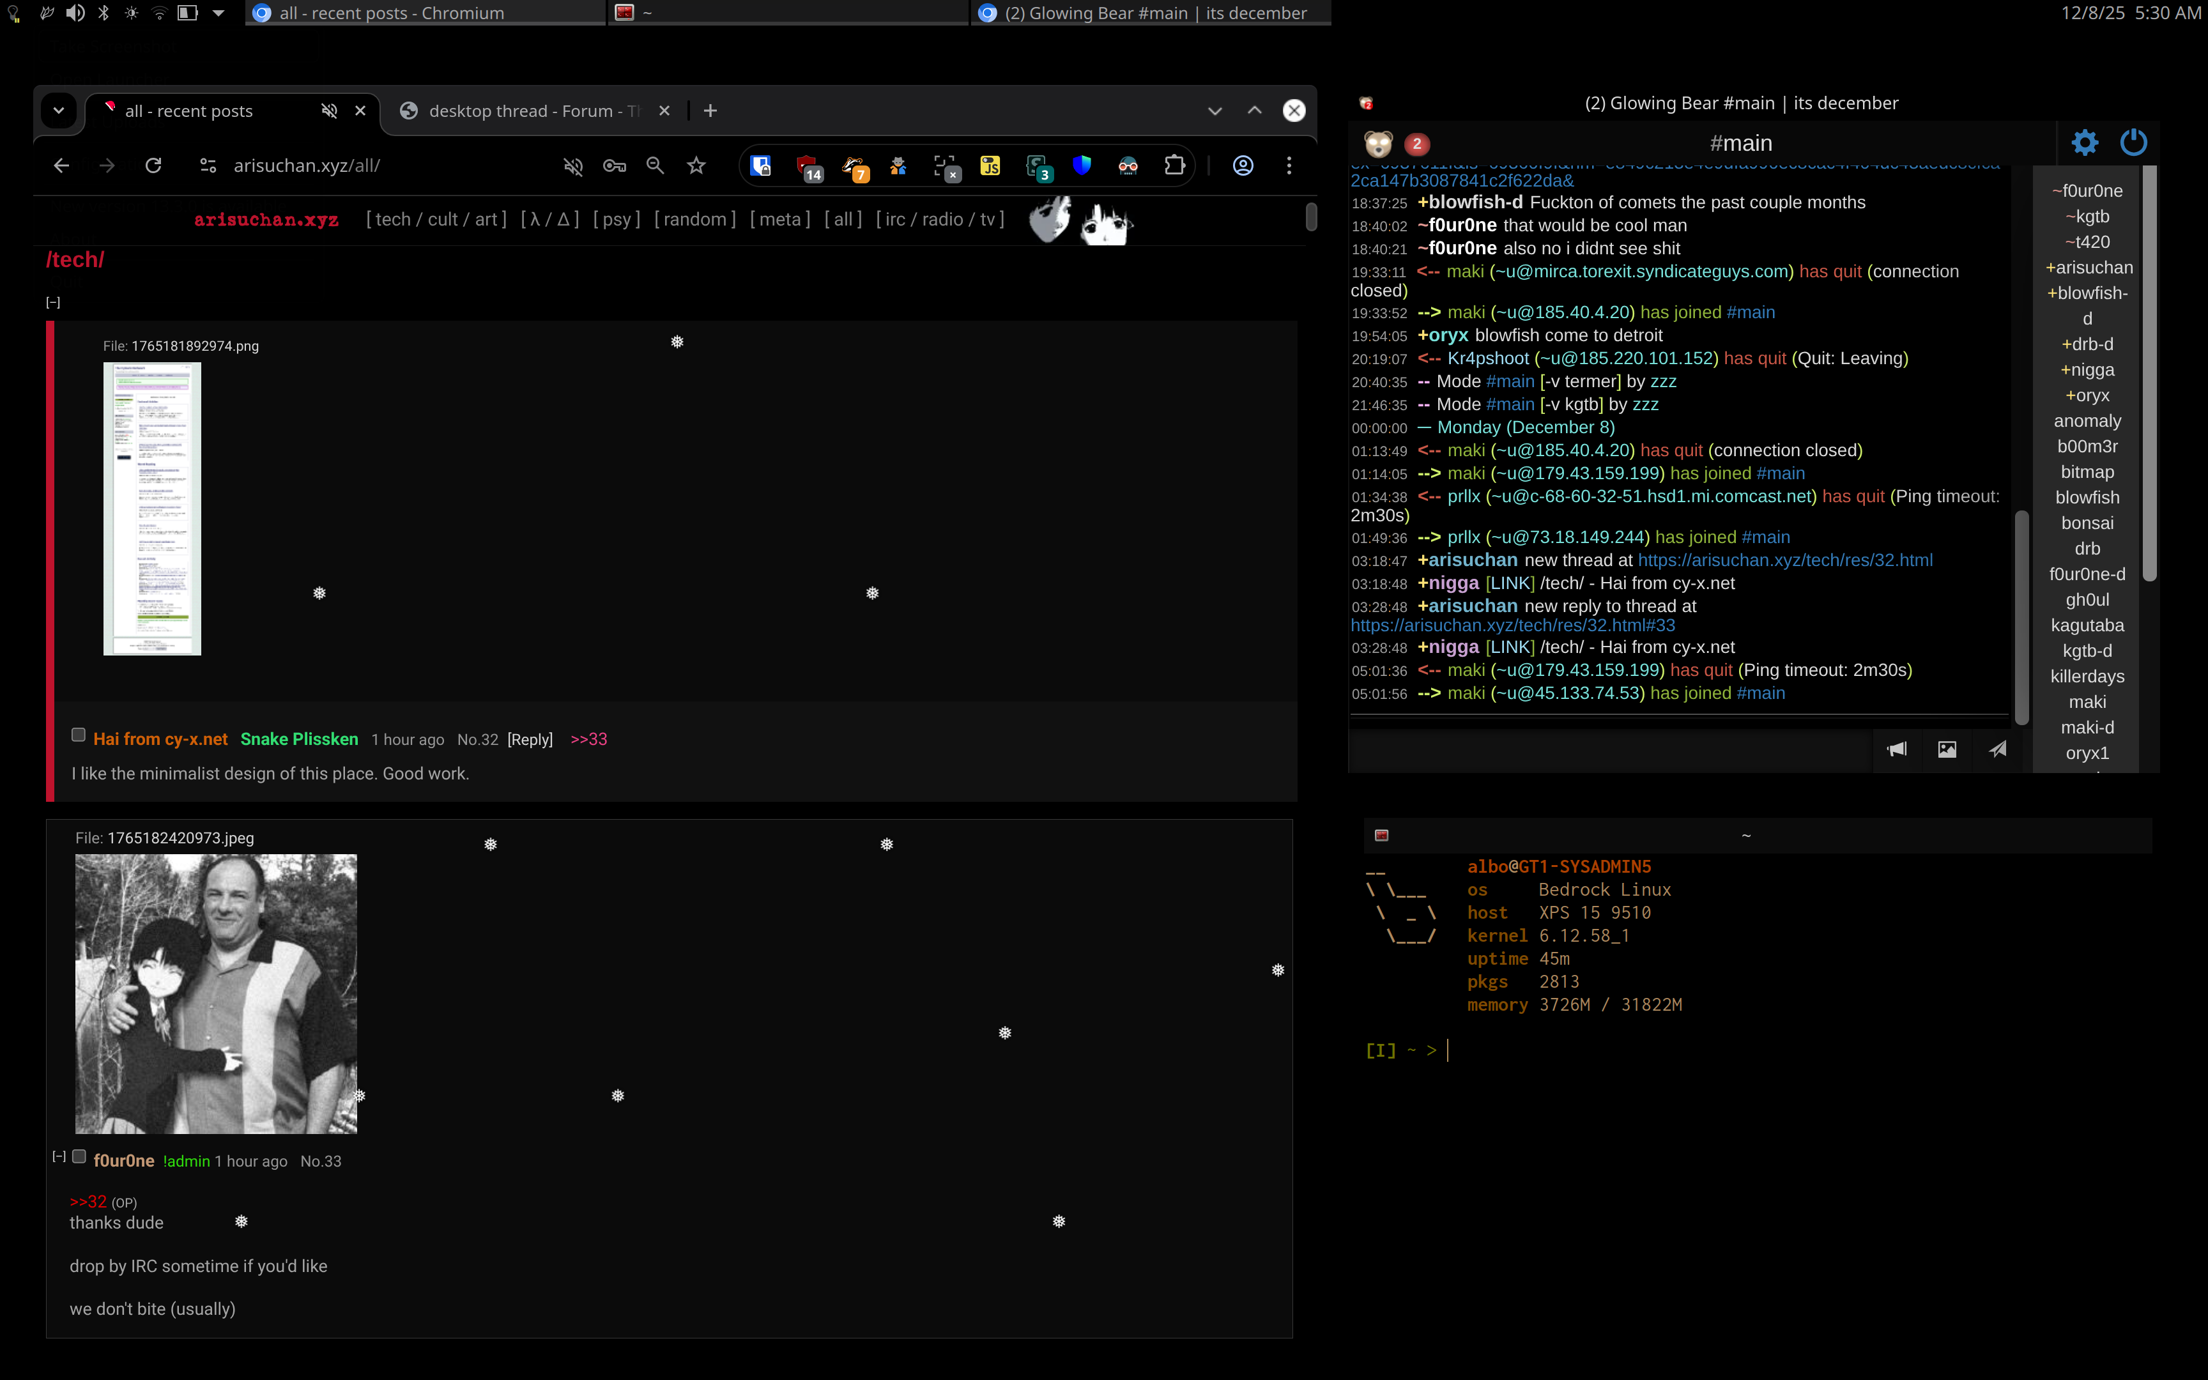Click the megaphone icon in chat input bar

pyautogui.click(x=1897, y=749)
